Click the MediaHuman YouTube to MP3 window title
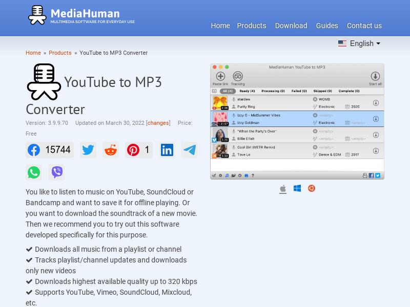This screenshot has width=410, height=307. (x=297, y=67)
